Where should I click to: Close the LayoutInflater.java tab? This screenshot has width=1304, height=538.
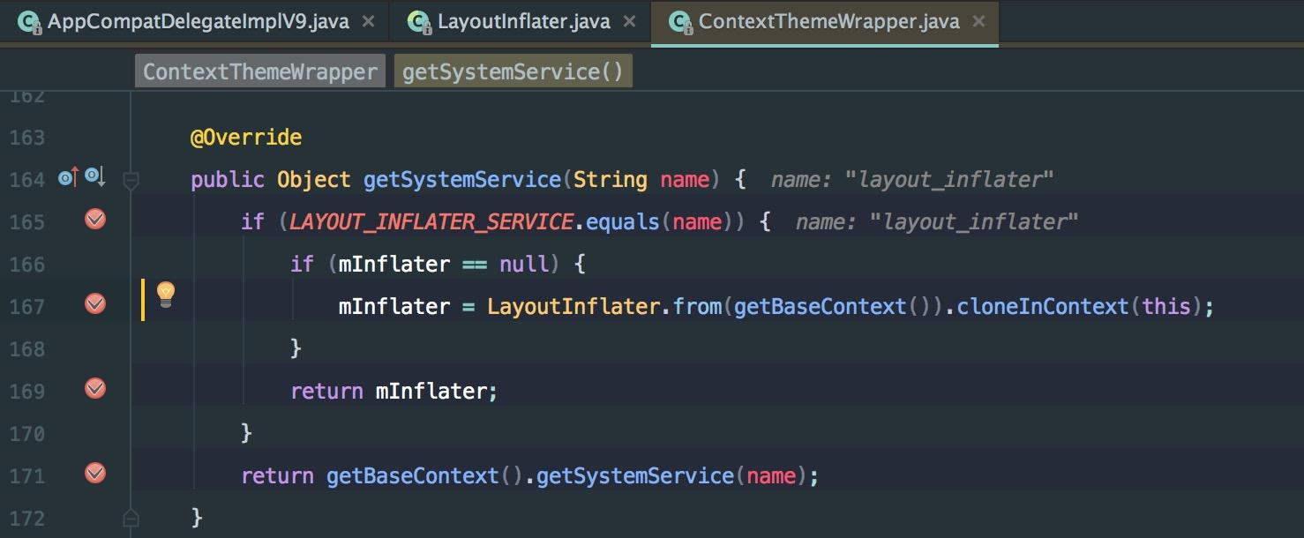(x=629, y=21)
